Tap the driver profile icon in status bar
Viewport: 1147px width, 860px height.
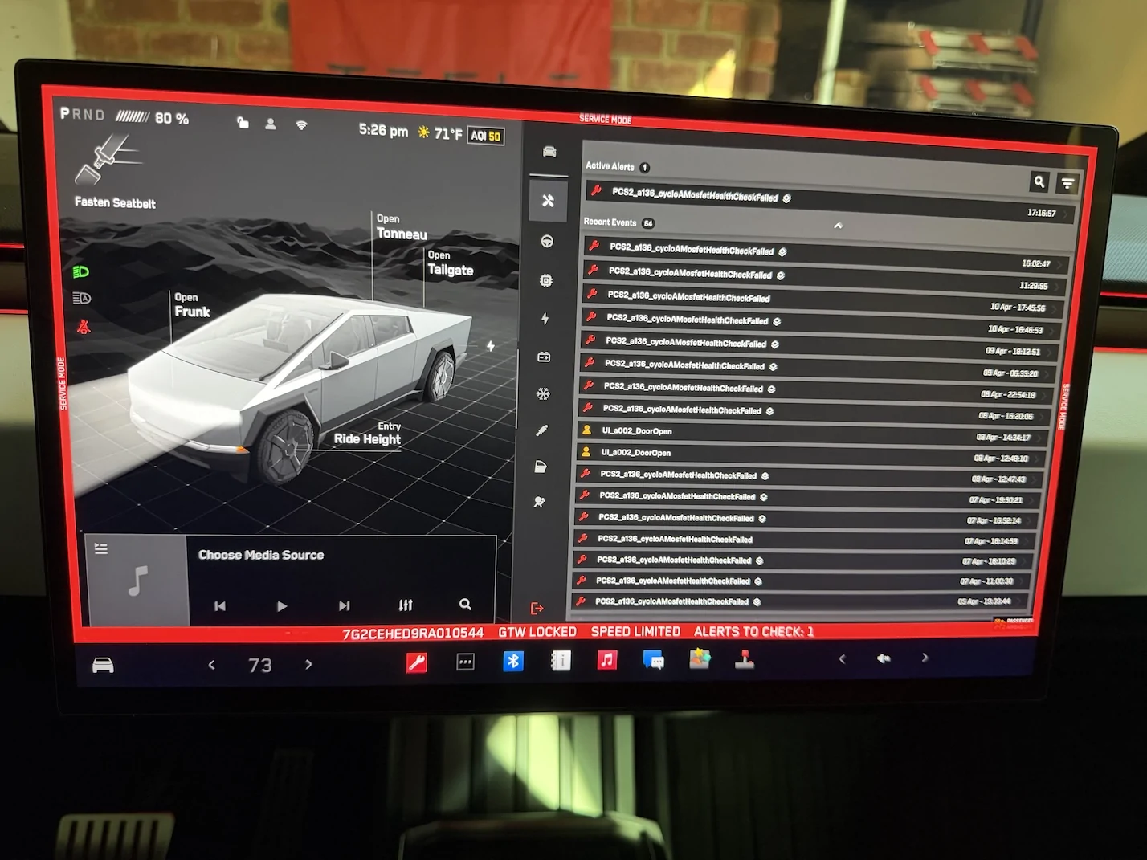click(271, 124)
